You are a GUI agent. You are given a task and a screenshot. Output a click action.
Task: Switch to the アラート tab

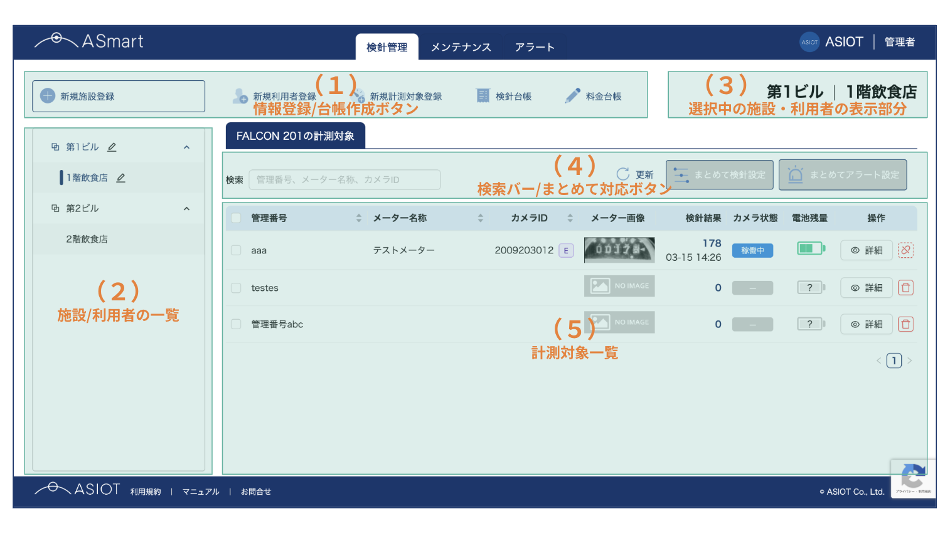point(535,47)
